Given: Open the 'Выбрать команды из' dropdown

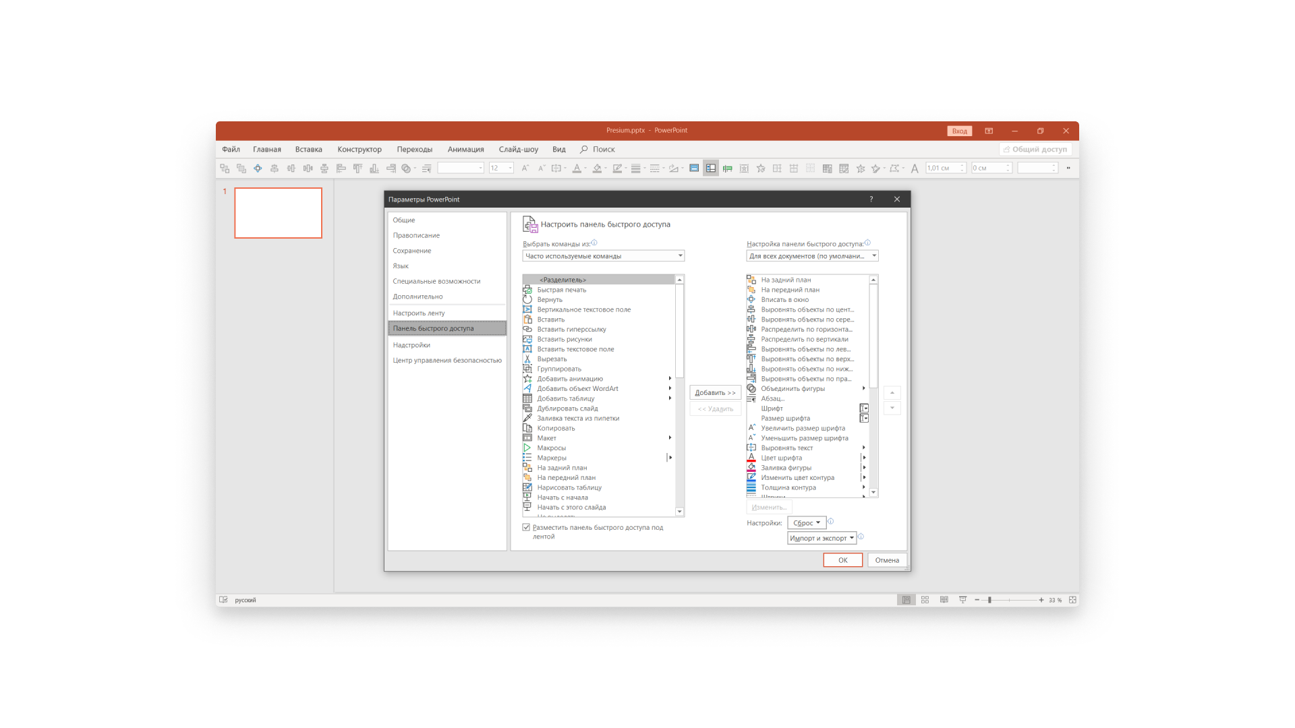Looking at the screenshot, I should pyautogui.click(x=603, y=256).
